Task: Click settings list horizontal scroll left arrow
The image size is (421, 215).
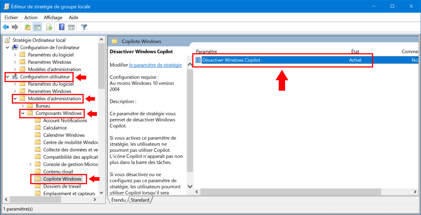Action: tap(197, 192)
